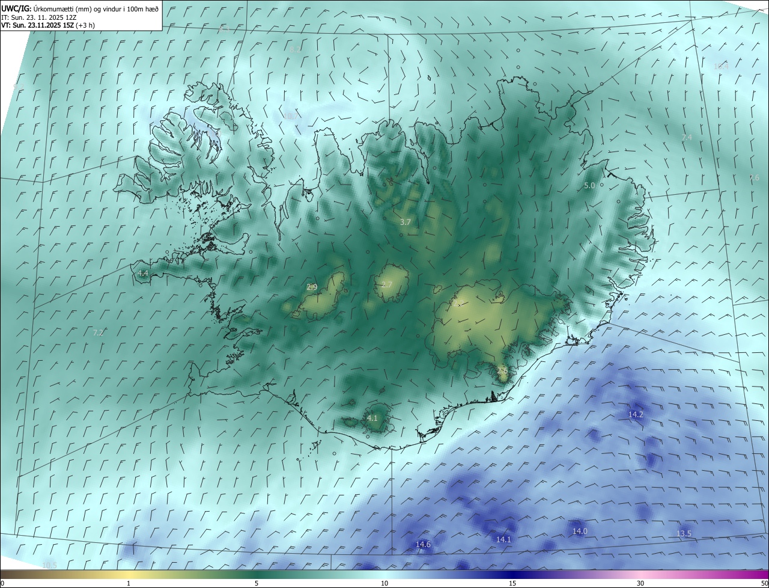Click the 'VT: Sun. 23.11.2025 15Z (+3 h)' line

point(47,25)
